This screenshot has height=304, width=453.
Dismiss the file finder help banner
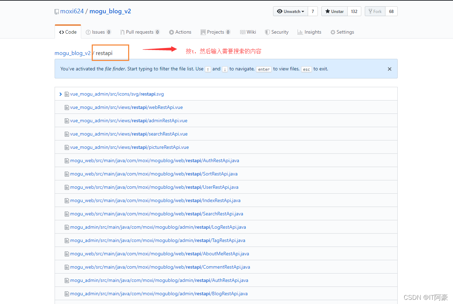tap(390, 69)
